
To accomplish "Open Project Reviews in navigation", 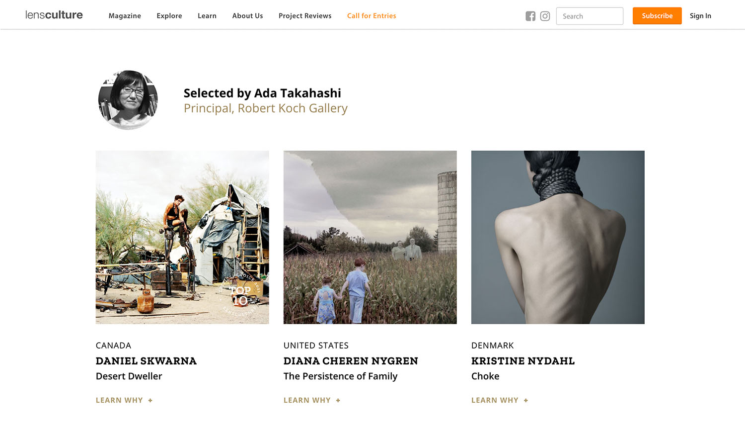I will 305,16.
